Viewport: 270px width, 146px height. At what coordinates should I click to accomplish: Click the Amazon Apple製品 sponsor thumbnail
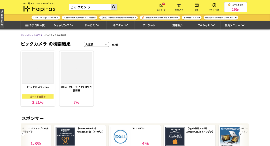coord(175,136)
